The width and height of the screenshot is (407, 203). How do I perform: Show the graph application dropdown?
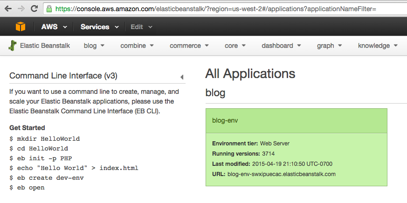tap(330, 46)
